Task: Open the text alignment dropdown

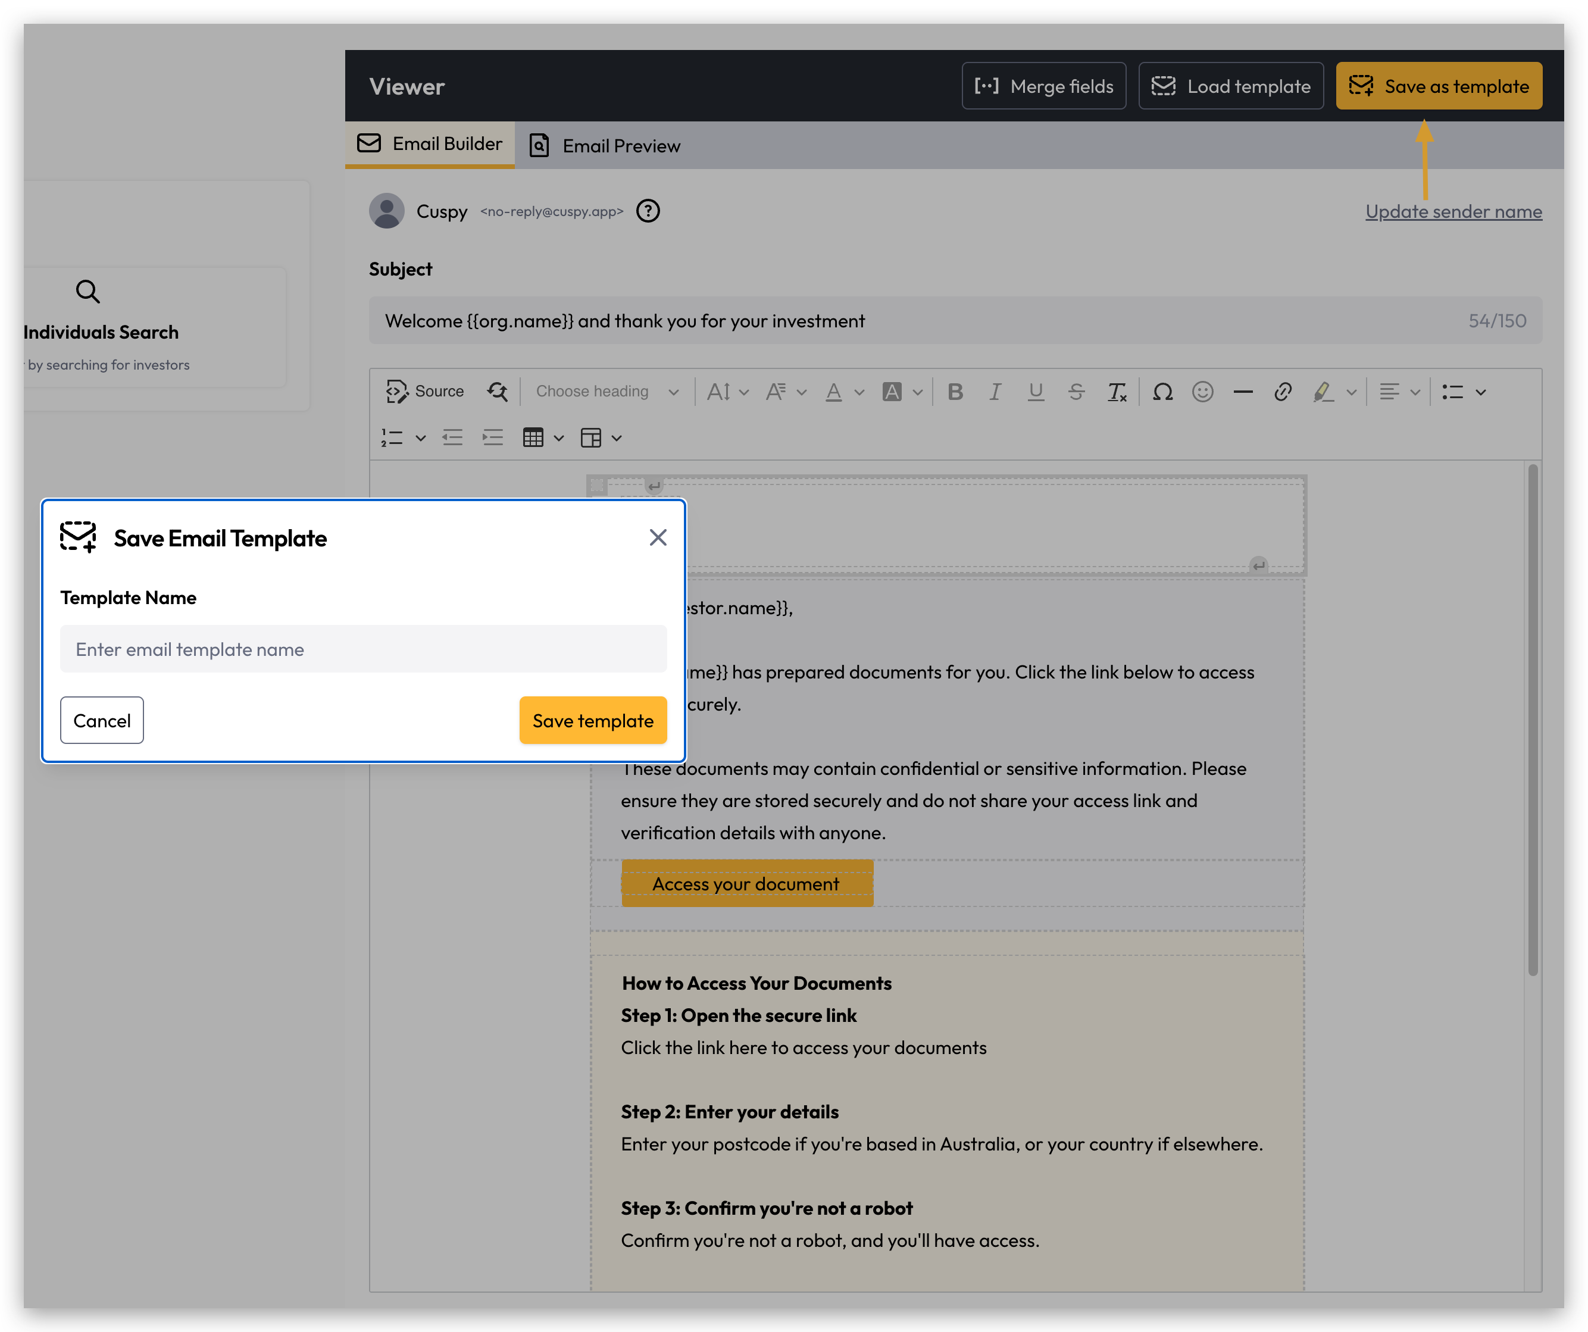Action: coord(1400,392)
